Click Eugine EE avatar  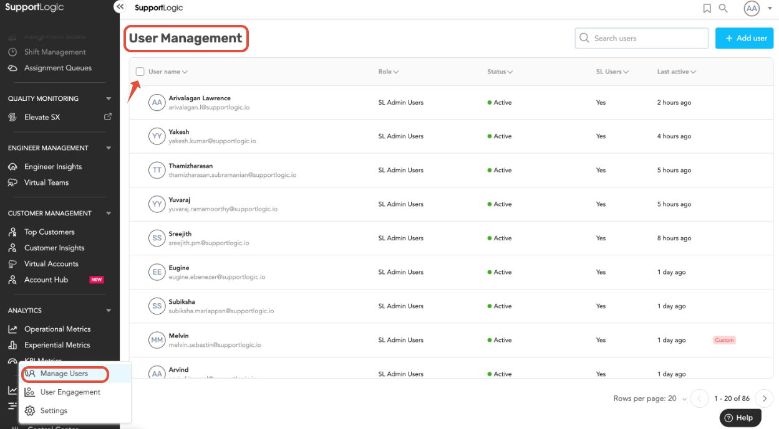click(x=157, y=272)
